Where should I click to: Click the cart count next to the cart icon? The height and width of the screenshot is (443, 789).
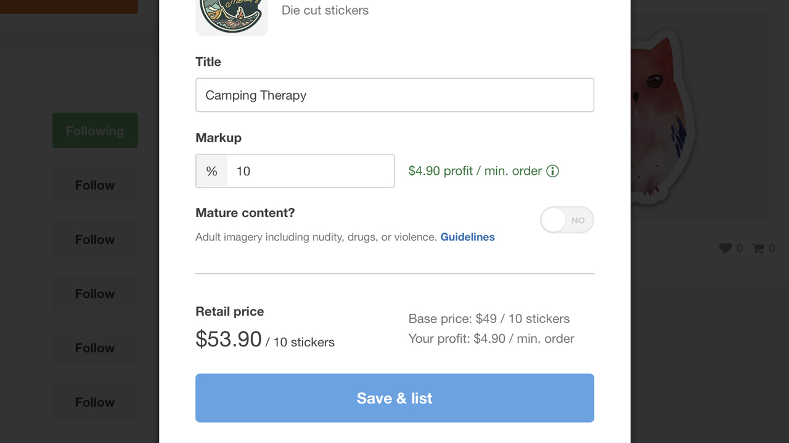772,249
